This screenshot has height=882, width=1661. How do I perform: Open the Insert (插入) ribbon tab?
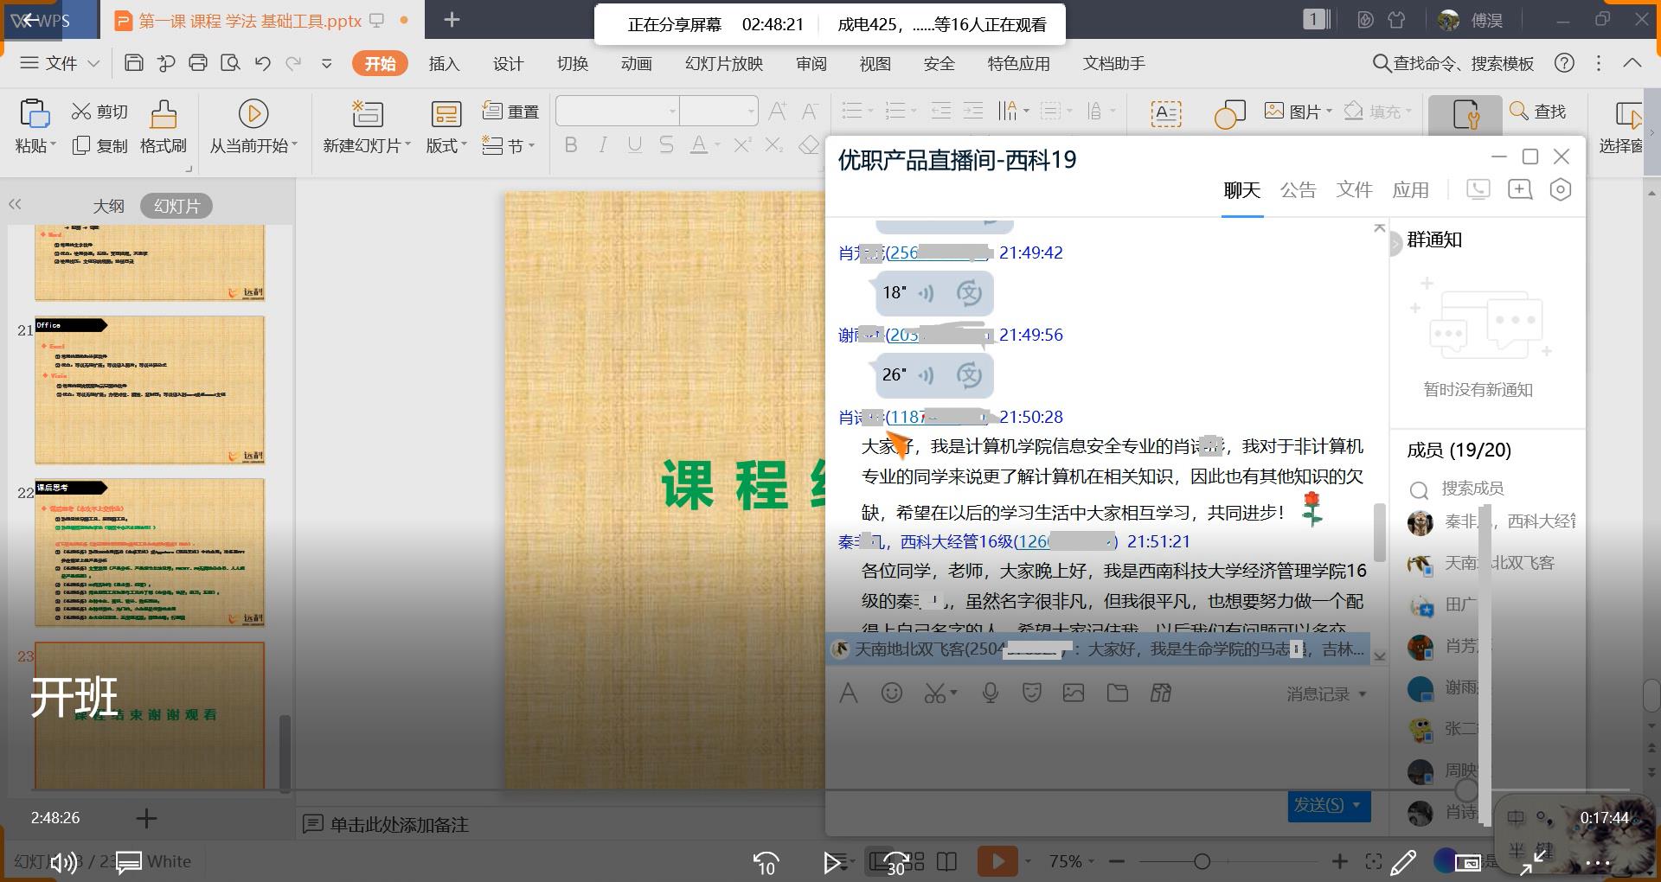coord(444,63)
